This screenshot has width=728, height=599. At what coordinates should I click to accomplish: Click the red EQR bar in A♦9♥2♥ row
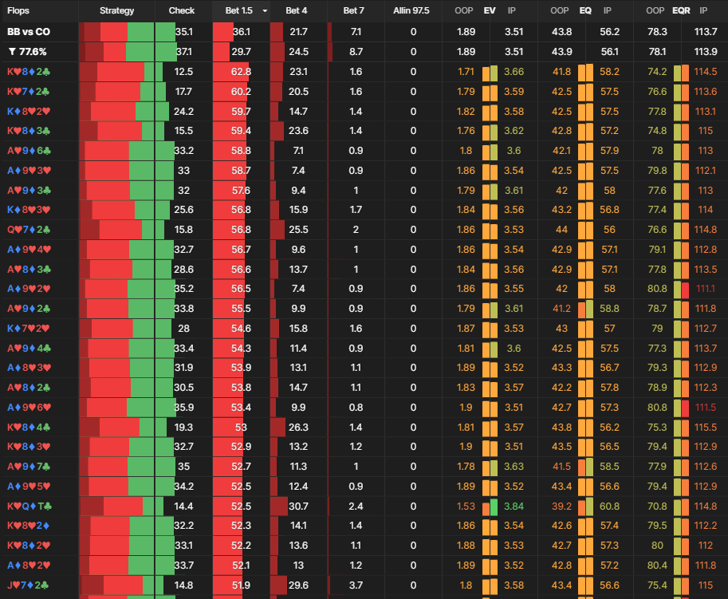coord(685,289)
